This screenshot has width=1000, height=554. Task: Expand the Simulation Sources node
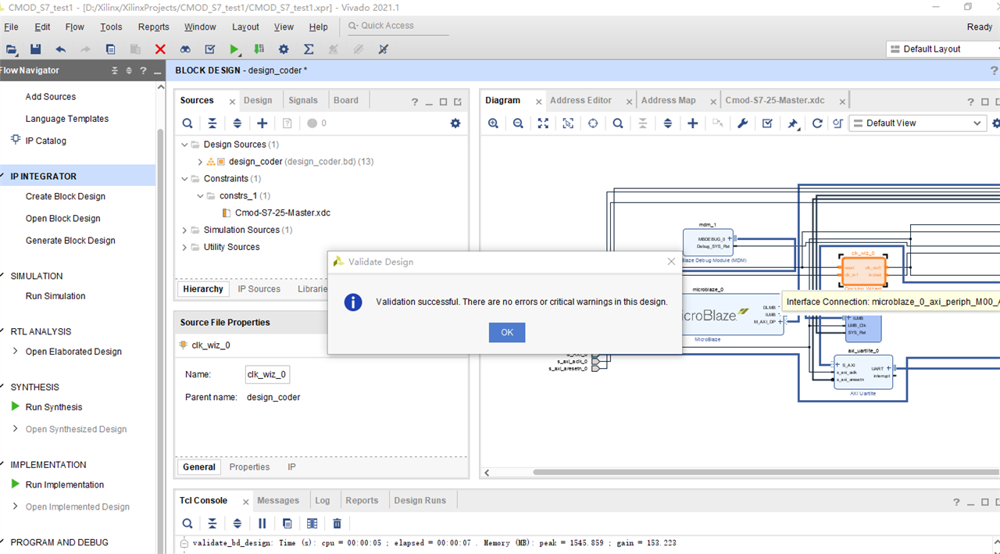[x=185, y=230]
